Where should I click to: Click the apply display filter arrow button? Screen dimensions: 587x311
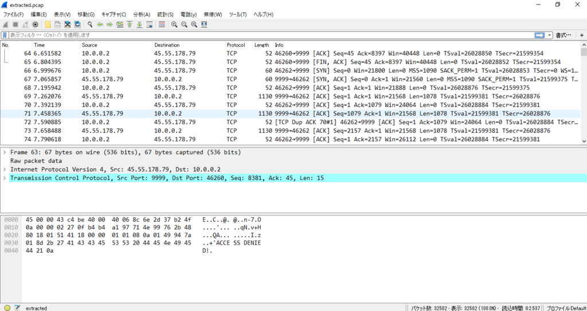[x=539, y=35]
